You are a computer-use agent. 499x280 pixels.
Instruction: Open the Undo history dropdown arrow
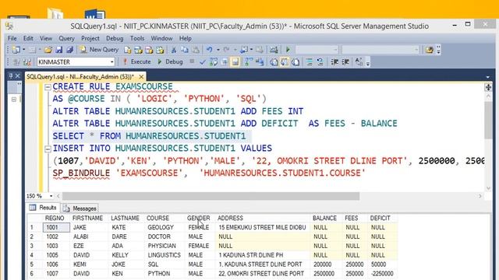tap(218, 50)
